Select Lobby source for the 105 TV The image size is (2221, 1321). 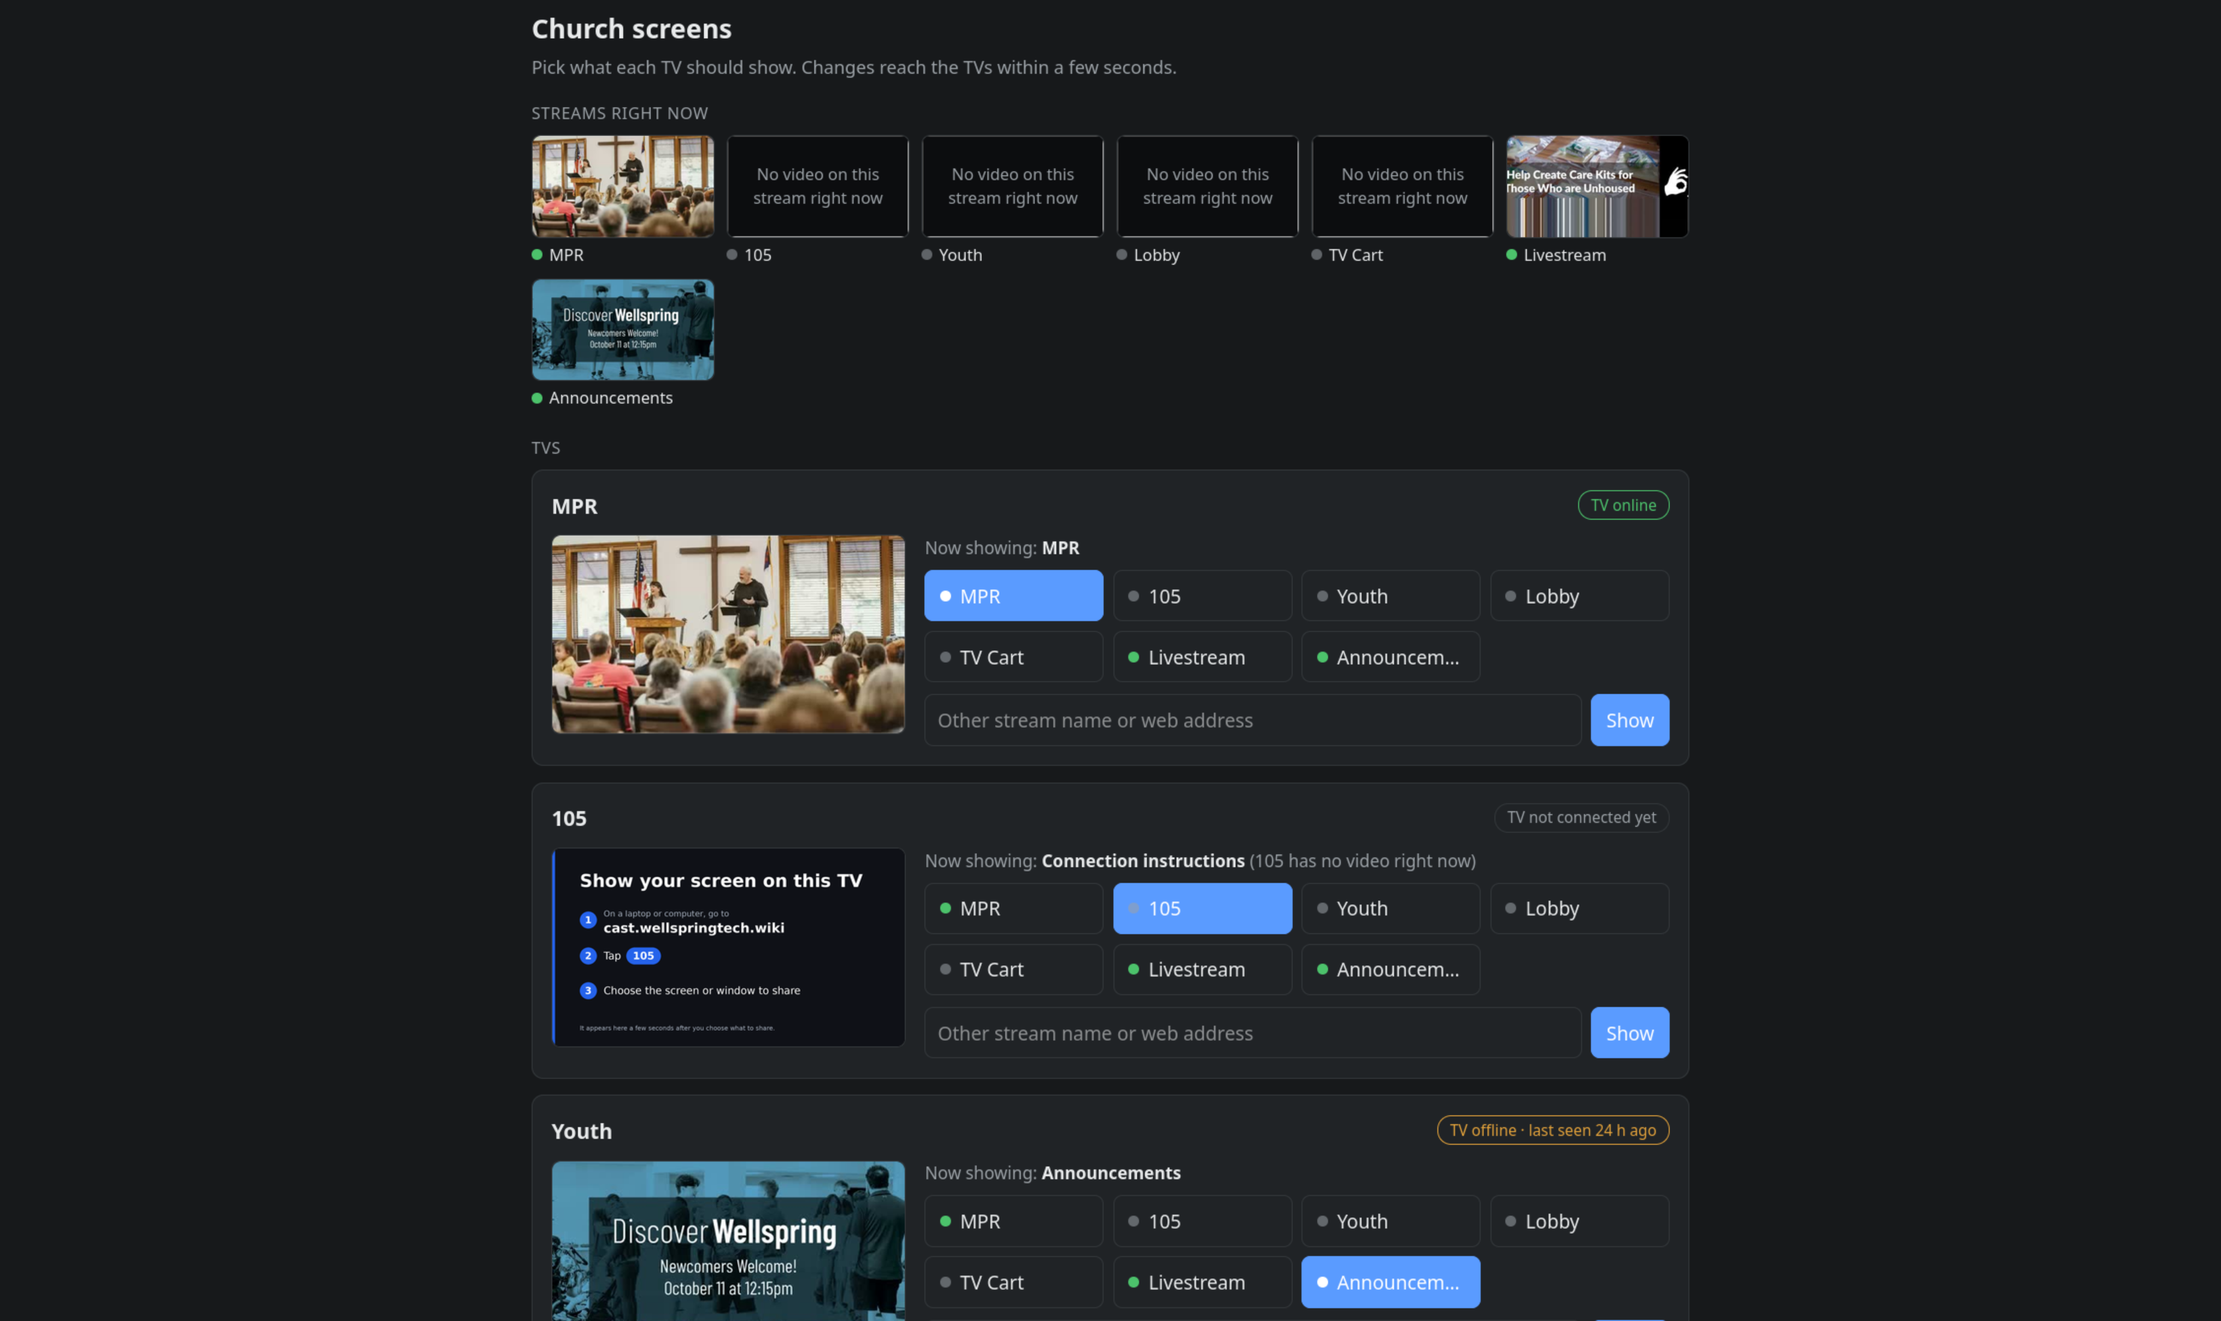pos(1579,908)
